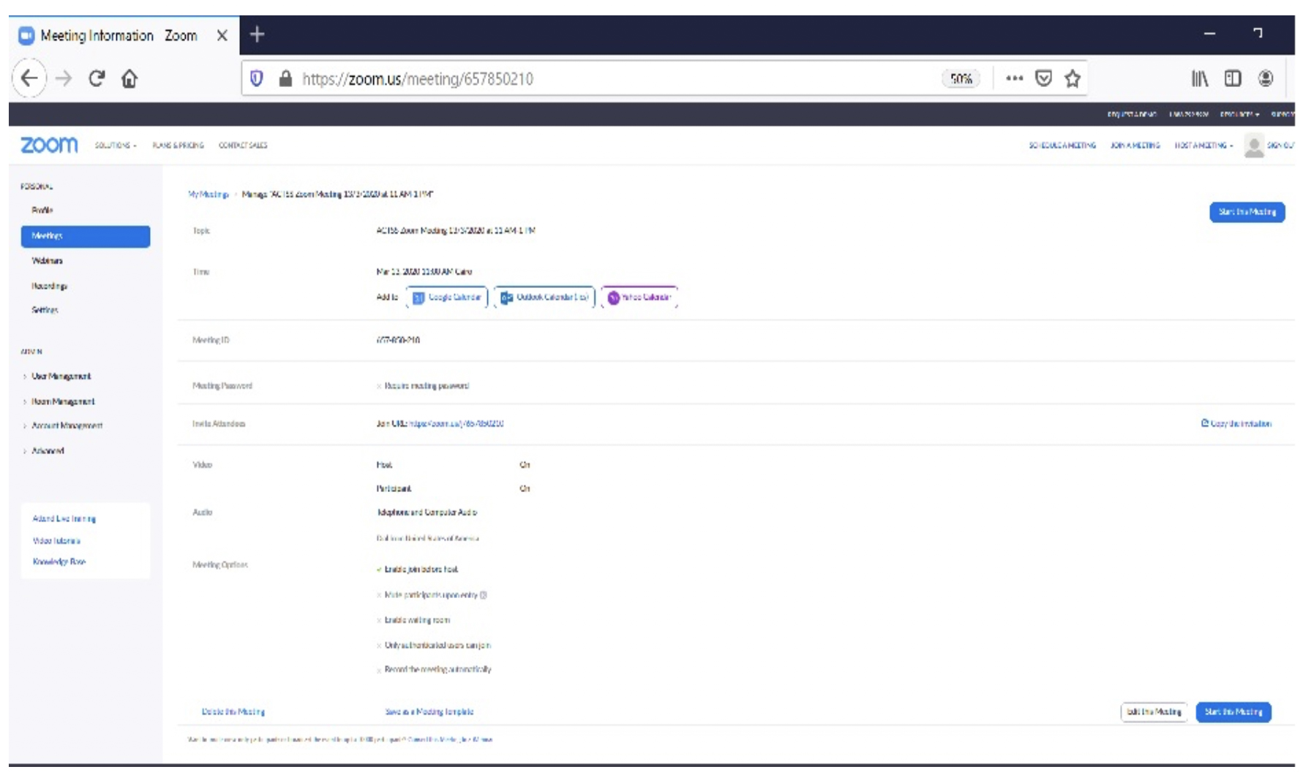Open Webinars in the sidebar
The height and width of the screenshot is (775, 1311).
[47, 260]
